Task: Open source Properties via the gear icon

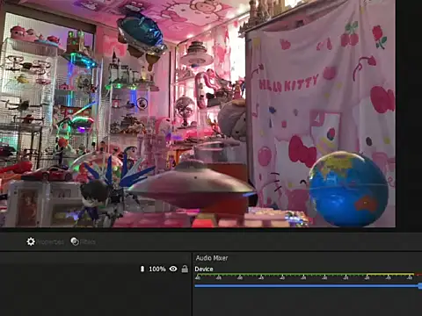Action: point(31,241)
